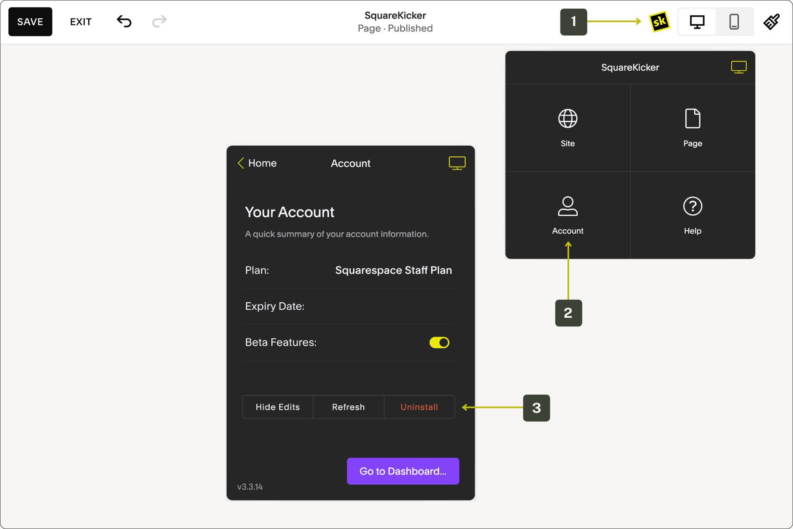Switch to desktop view in top bar
This screenshot has width=793, height=529.
(x=697, y=21)
